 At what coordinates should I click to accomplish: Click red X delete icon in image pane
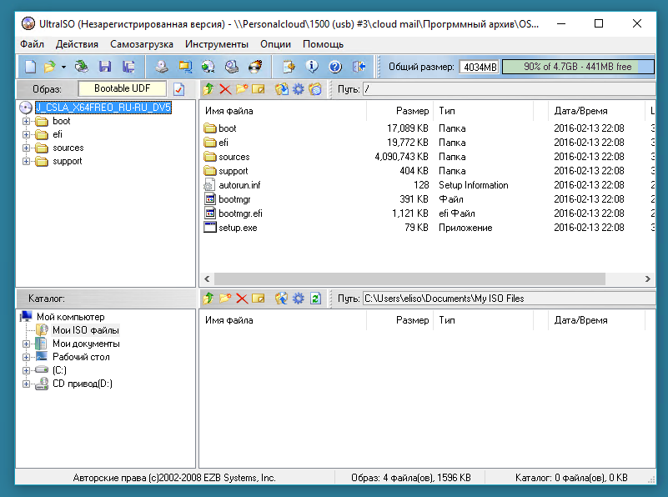coord(225,89)
